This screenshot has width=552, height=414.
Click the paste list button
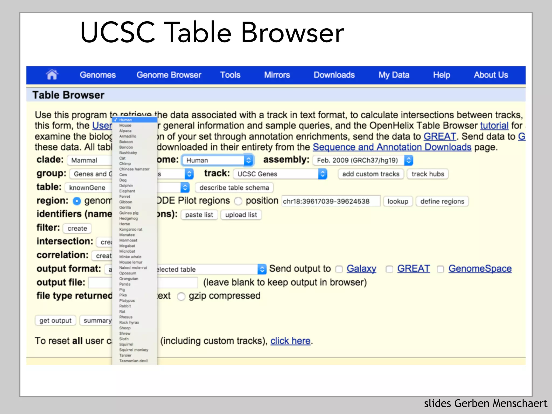(199, 215)
